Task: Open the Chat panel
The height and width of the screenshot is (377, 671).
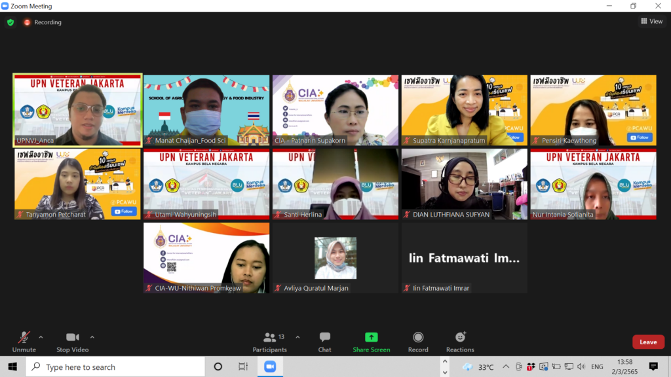Action: point(324,341)
